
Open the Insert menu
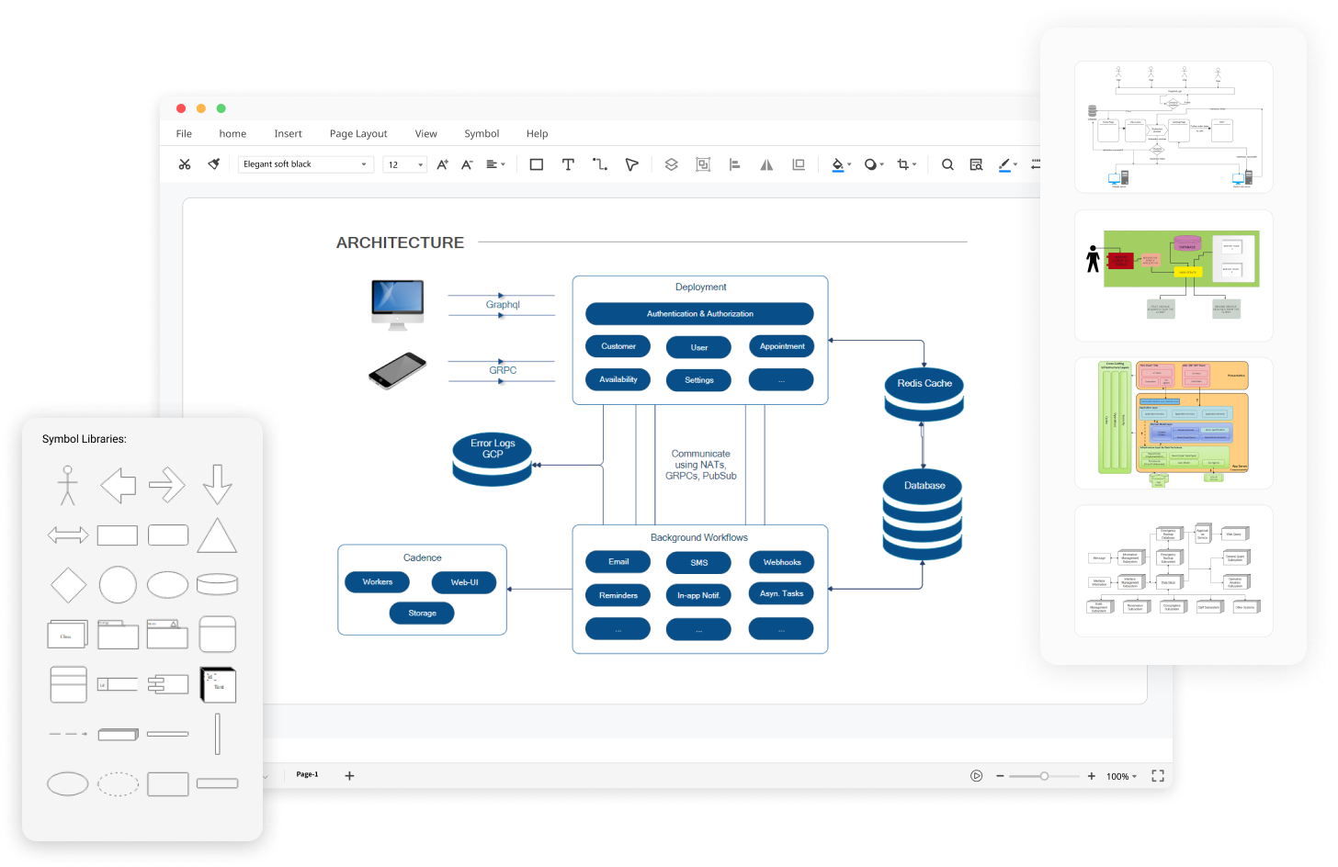(288, 133)
